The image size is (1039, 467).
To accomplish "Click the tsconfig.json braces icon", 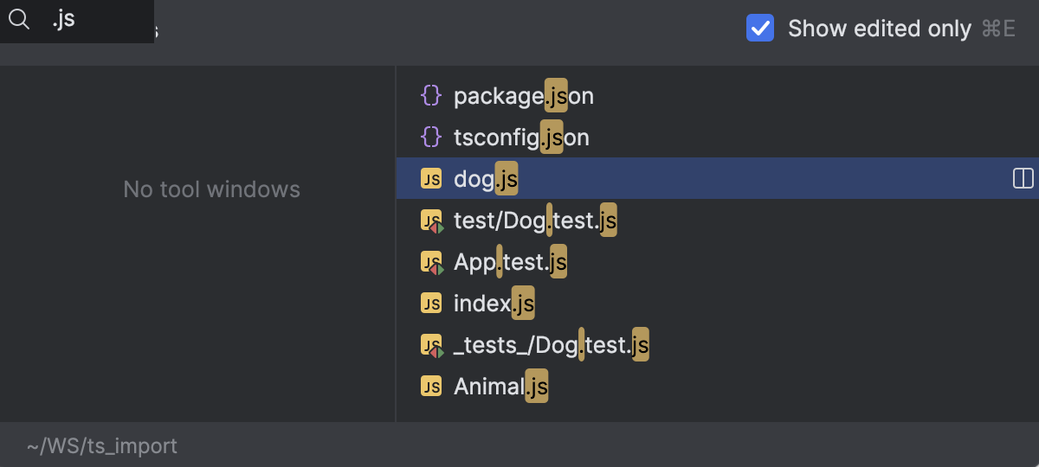I will pyautogui.click(x=430, y=138).
